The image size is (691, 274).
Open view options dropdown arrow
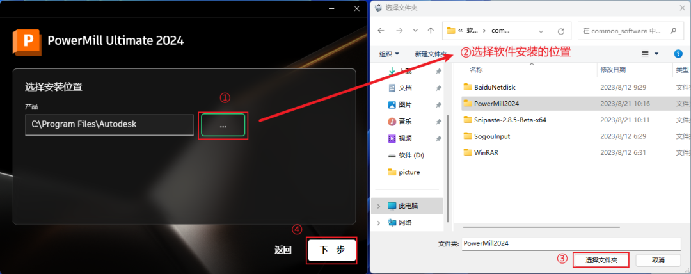[656, 54]
